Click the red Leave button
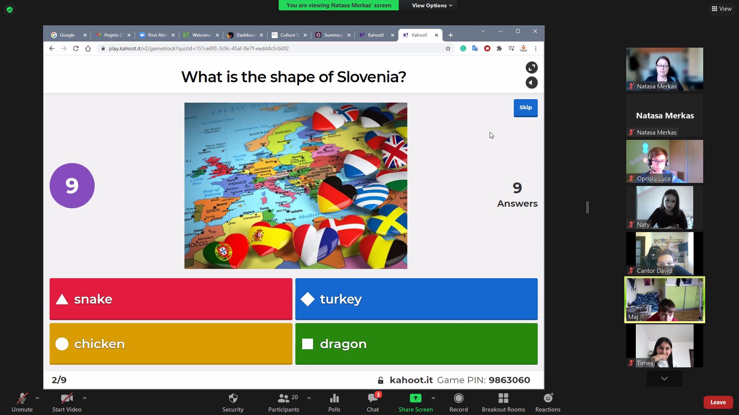The height and width of the screenshot is (415, 739). 718,402
